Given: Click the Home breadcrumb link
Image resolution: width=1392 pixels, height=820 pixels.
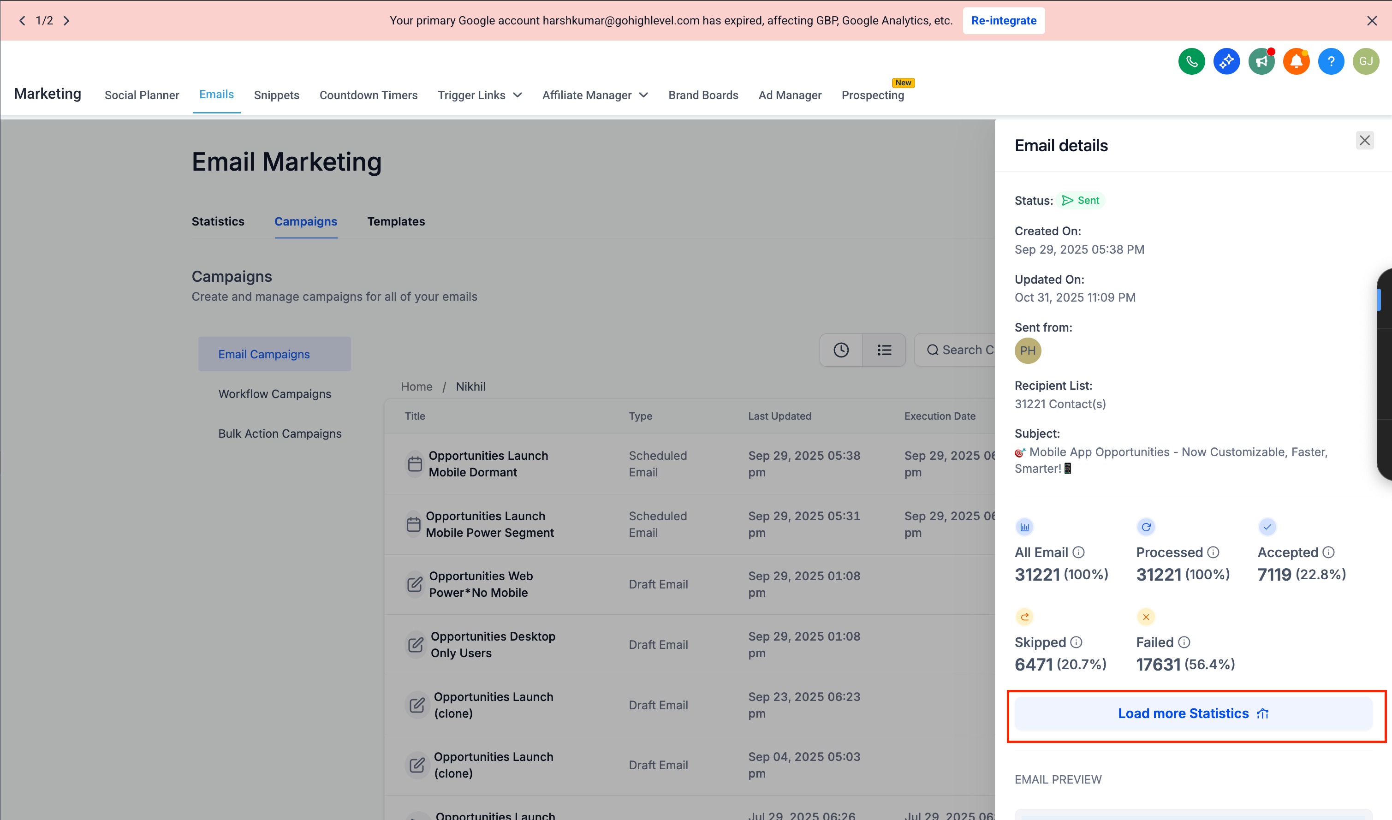Looking at the screenshot, I should coord(416,387).
